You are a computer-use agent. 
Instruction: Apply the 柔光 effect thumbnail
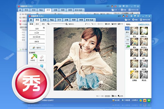(x=134, y=31)
